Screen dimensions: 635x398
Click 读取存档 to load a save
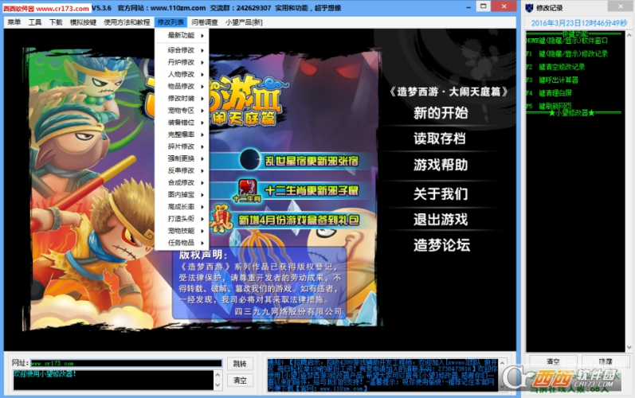pos(440,139)
